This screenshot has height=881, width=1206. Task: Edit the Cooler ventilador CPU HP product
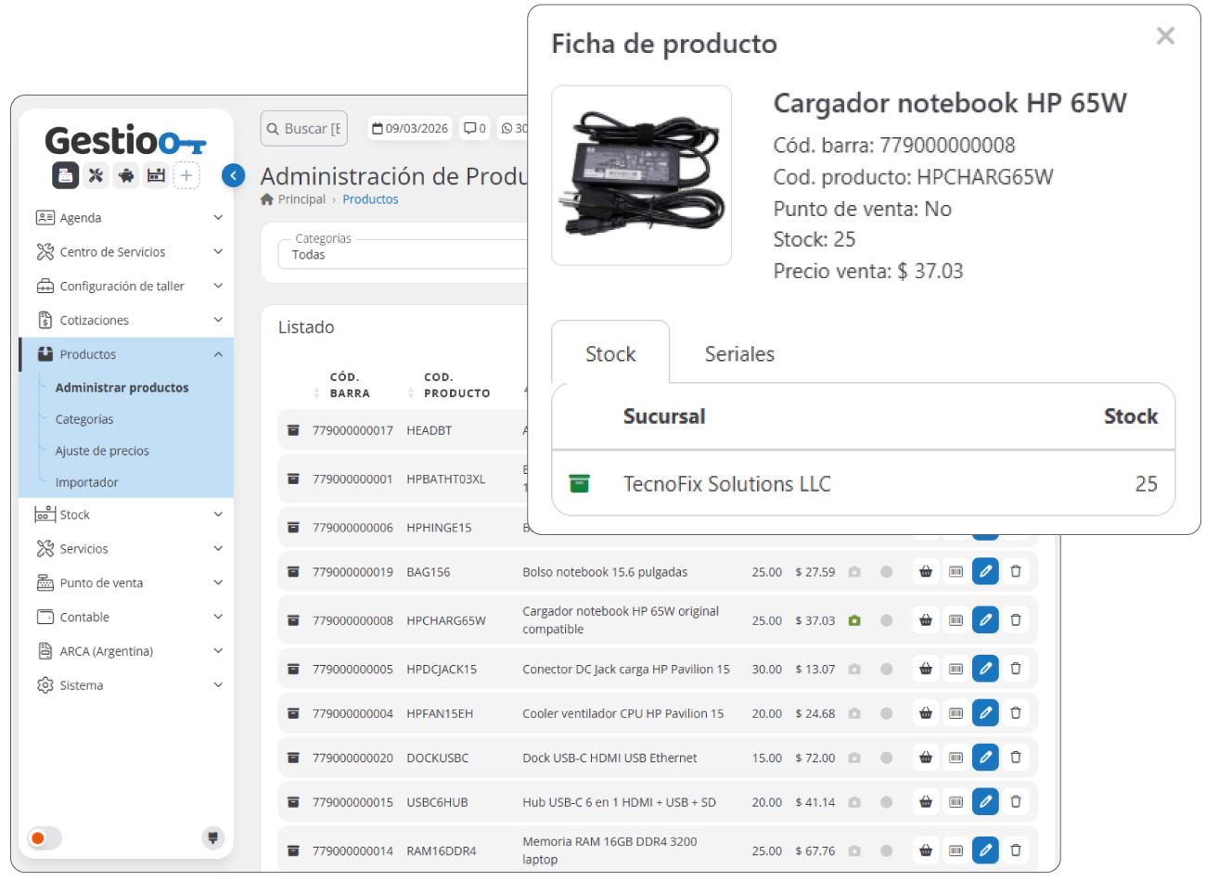(x=985, y=713)
